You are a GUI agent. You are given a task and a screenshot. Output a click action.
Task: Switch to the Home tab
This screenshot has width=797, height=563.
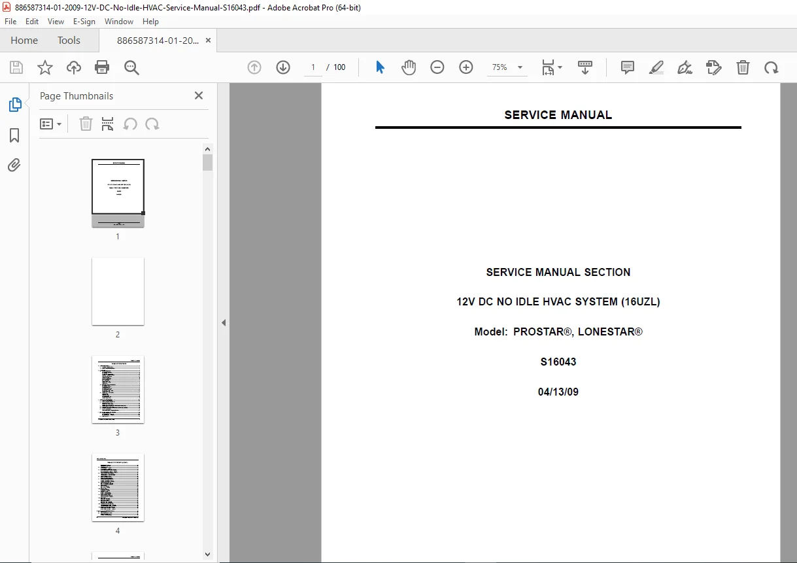(24, 41)
